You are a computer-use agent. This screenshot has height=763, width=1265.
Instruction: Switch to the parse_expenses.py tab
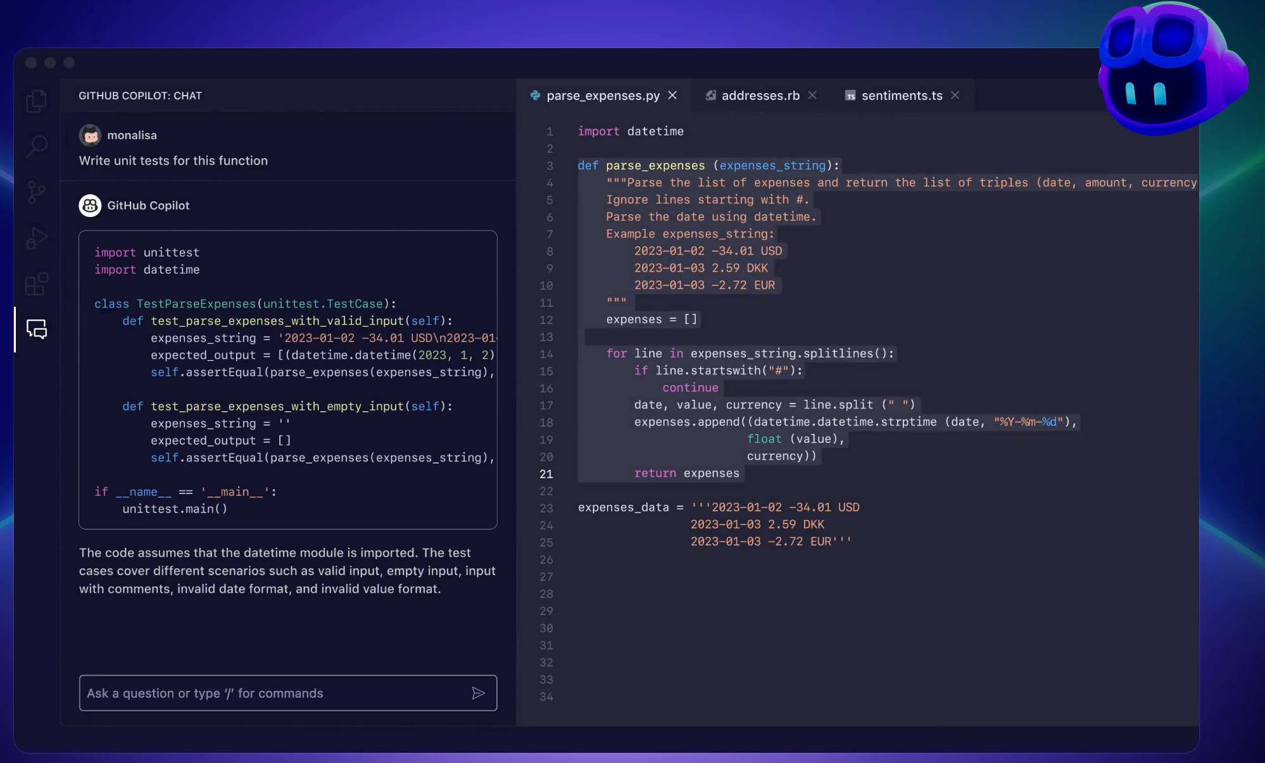click(x=602, y=96)
